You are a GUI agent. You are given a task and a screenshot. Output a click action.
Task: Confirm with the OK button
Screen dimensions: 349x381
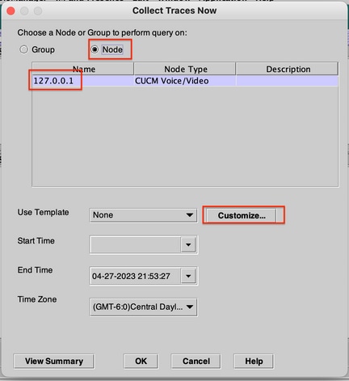(x=141, y=362)
